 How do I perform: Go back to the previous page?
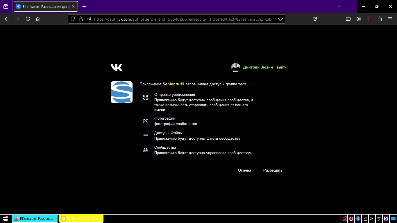tap(7, 19)
